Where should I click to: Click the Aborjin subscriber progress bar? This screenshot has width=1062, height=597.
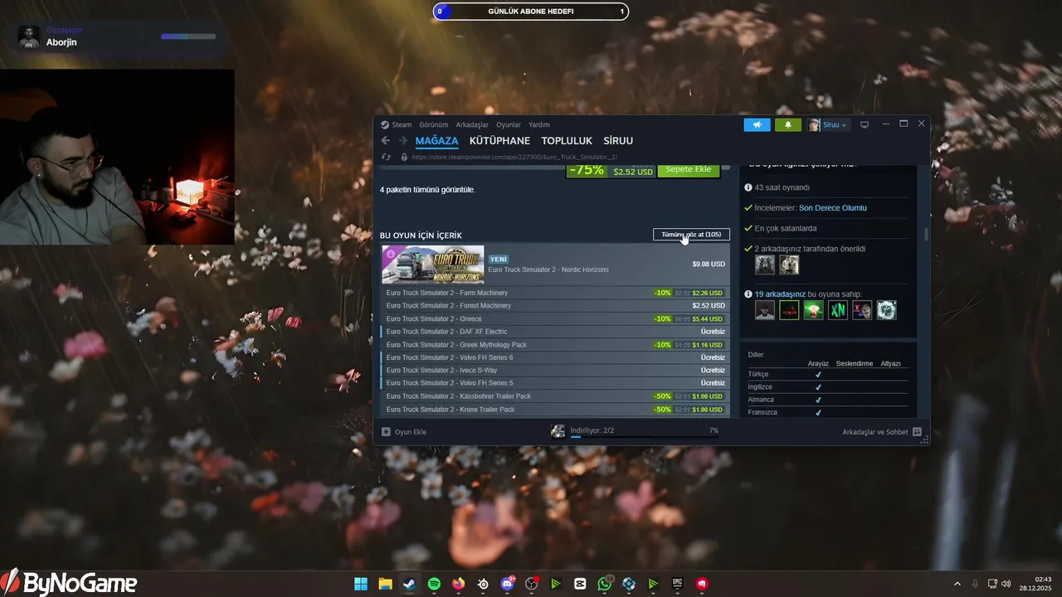188,36
